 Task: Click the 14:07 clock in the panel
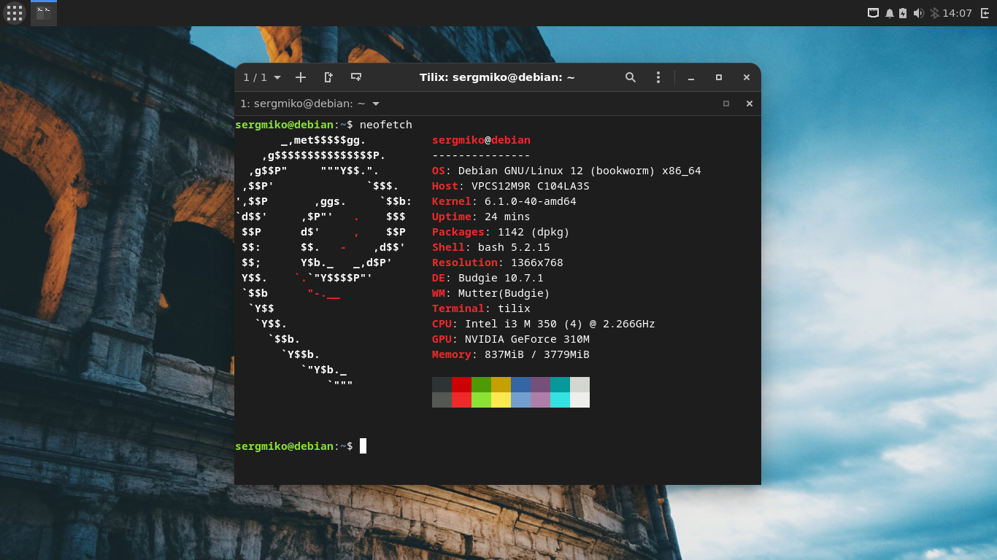click(x=957, y=13)
